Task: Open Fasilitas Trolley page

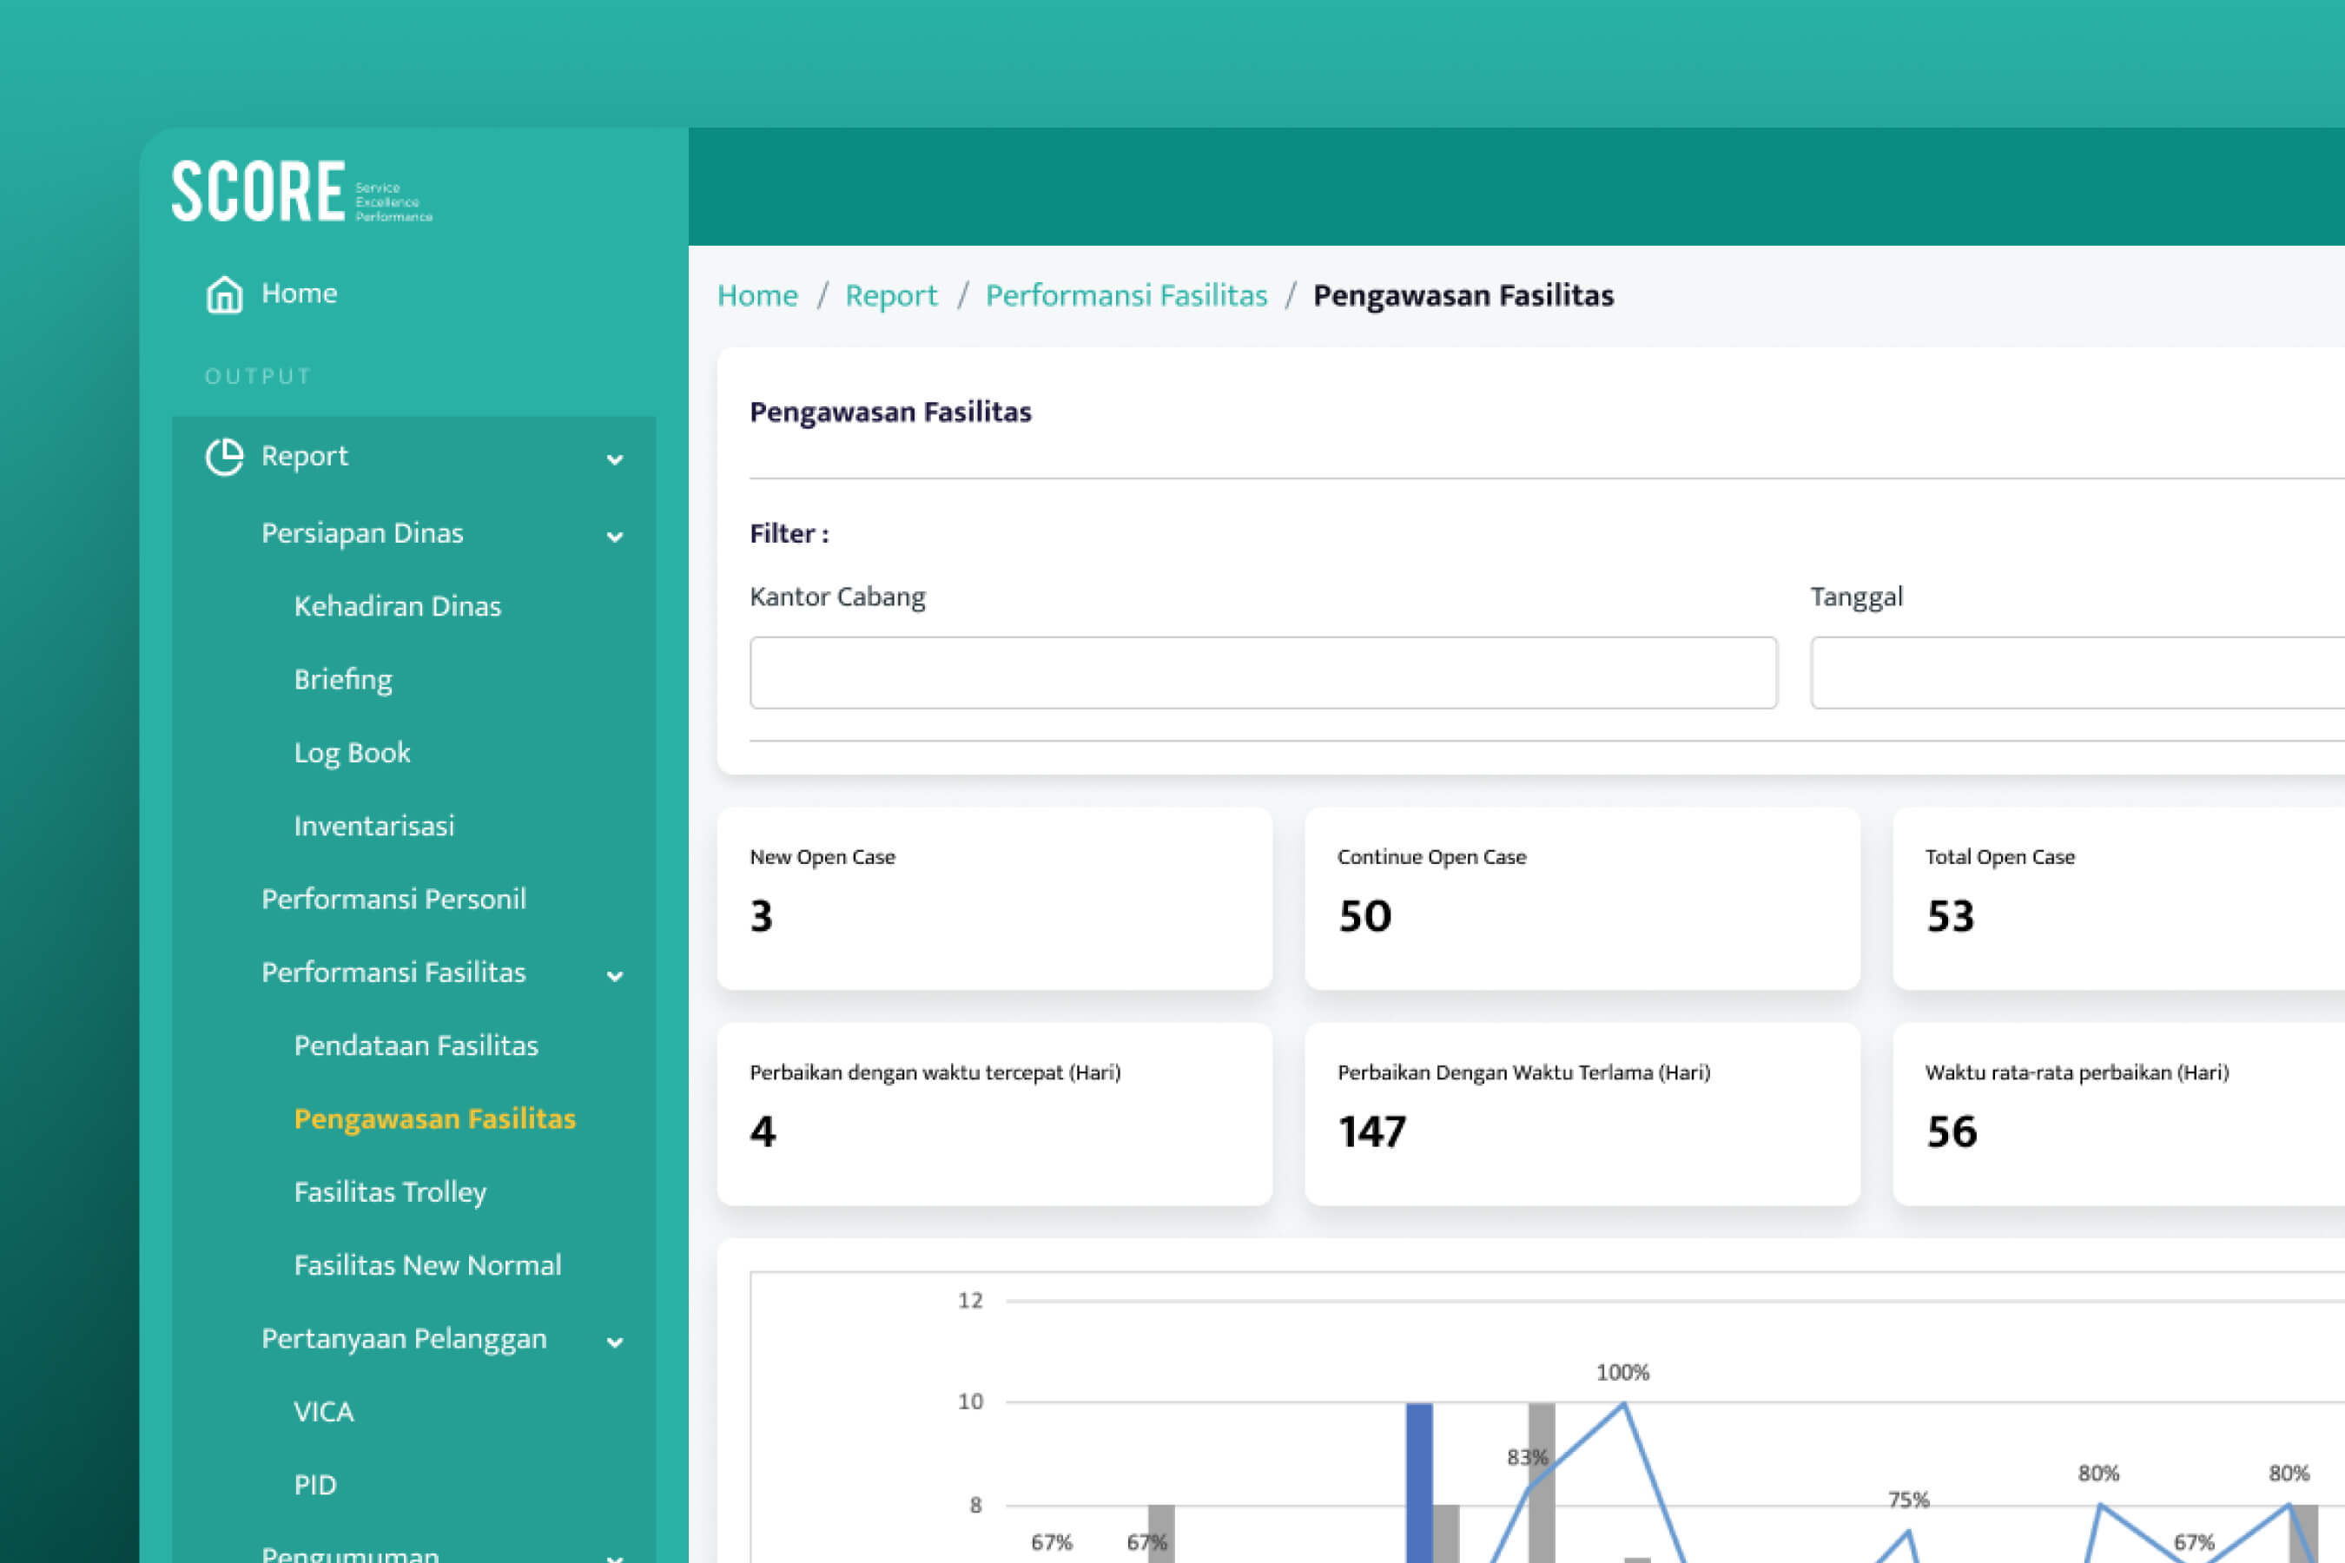Action: 390,1192
